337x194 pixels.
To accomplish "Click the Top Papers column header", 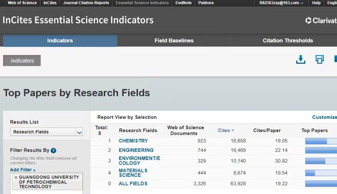I will pos(314,130).
